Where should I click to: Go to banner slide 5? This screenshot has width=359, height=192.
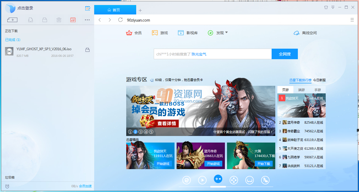click(151, 132)
